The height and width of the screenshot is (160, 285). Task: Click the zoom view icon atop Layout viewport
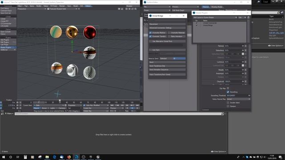(135, 9)
